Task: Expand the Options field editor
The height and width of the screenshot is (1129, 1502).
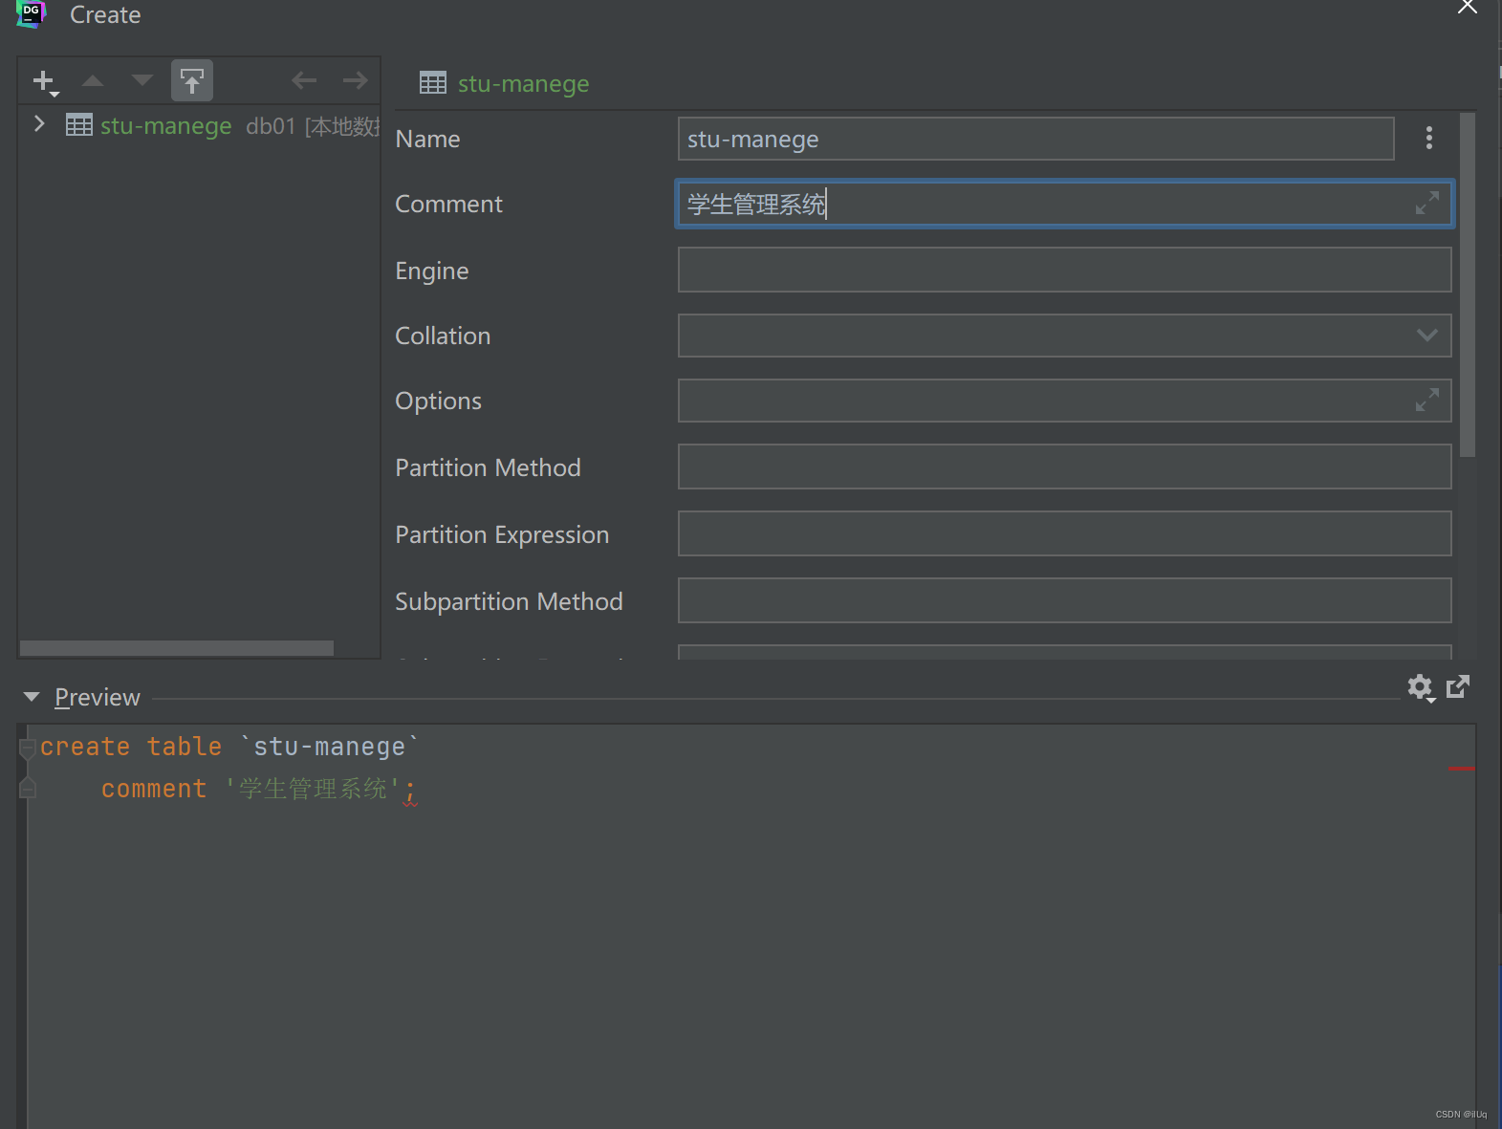Action: pos(1427,401)
